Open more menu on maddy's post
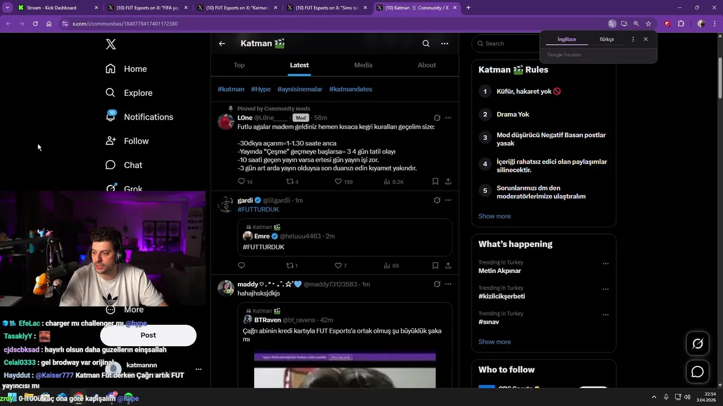 (x=448, y=284)
